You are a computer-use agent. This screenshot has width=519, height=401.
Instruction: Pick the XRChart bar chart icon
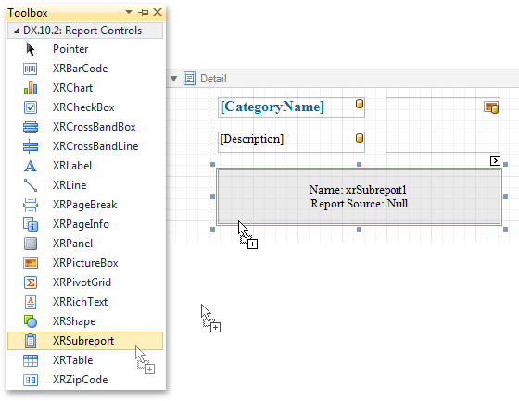pos(30,88)
